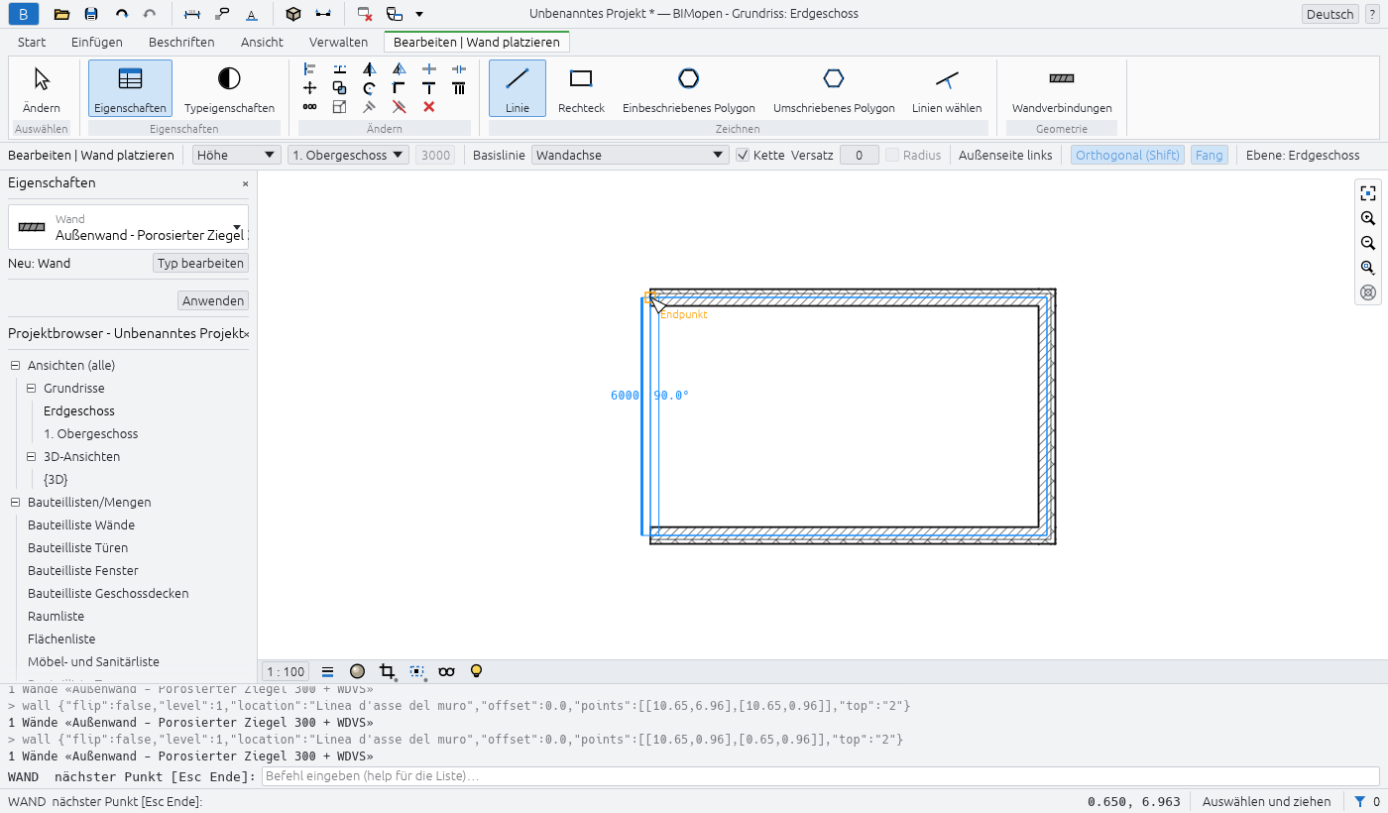This screenshot has width=1388, height=813.
Task: Open the Ansicht ribbon tab
Action: tap(262, 43)
